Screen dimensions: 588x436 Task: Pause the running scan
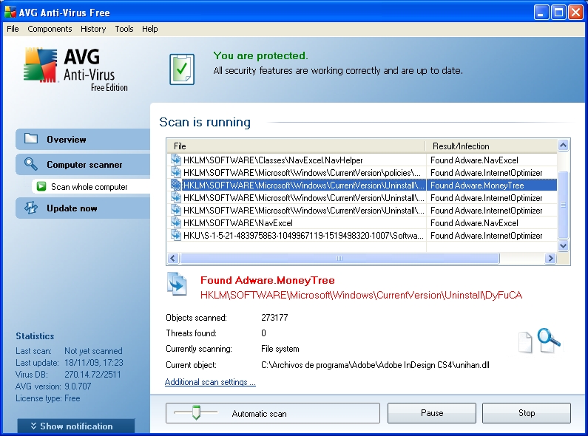tap(432, 413)
